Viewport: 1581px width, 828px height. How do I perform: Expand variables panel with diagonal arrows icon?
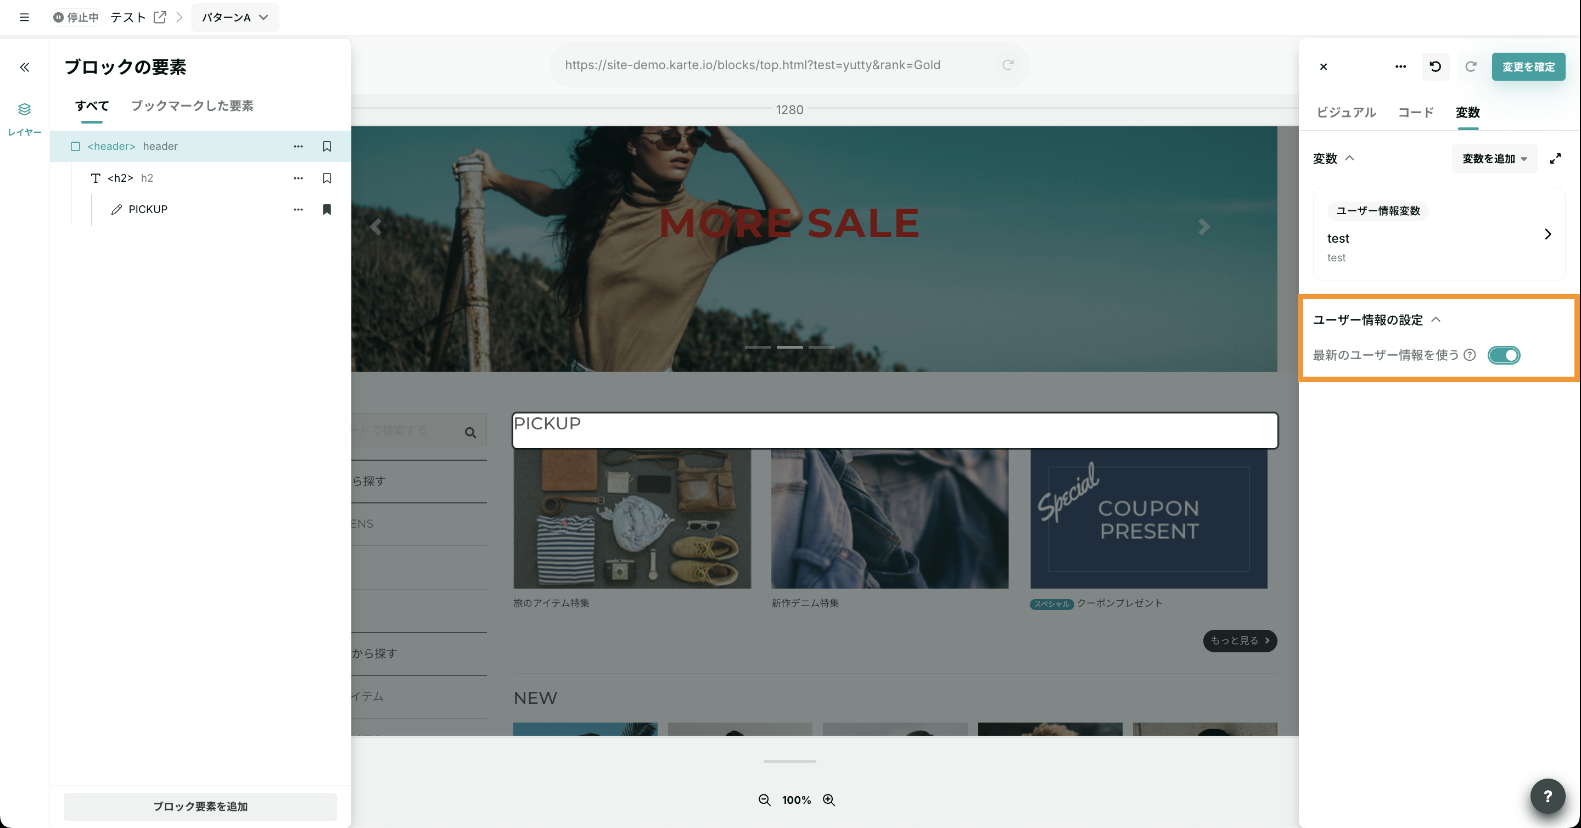click(x=1555, y=158)
